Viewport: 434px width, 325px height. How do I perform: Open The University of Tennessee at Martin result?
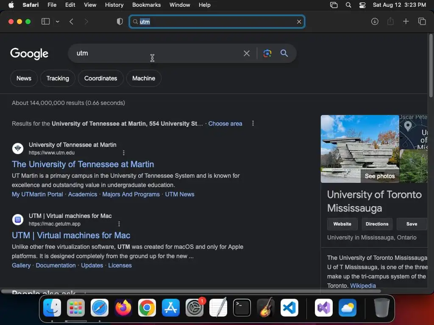click(x=83, y=164)
